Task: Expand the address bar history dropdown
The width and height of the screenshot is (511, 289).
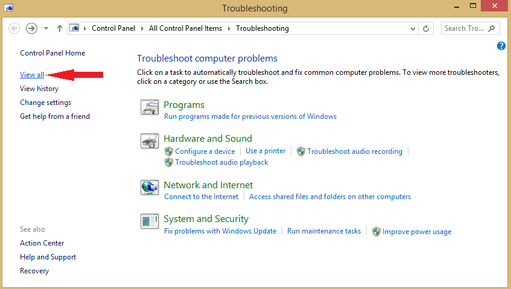Action: click(413, 29)
